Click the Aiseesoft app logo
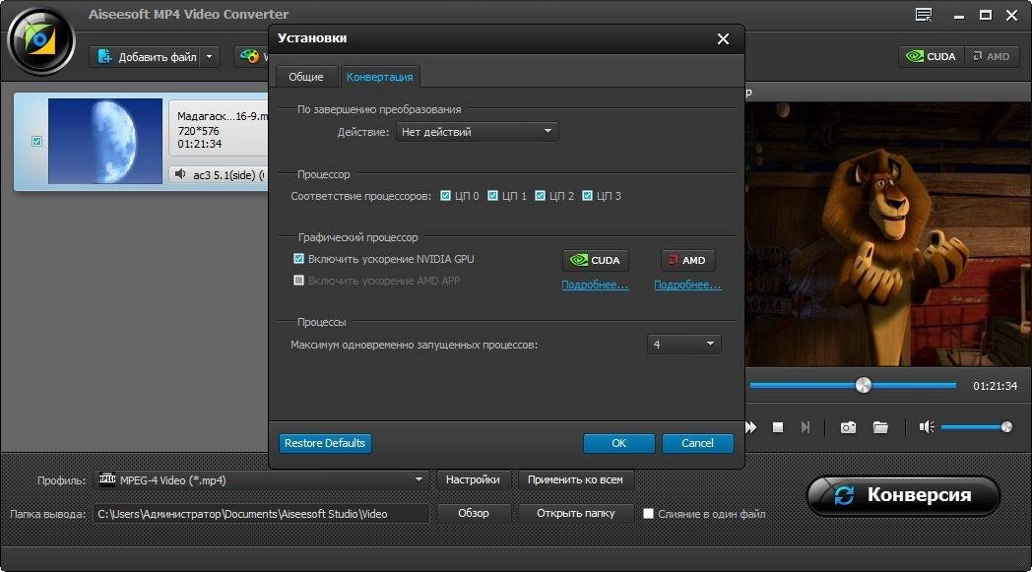This screenshot has width=1032, height=572. 40,40
